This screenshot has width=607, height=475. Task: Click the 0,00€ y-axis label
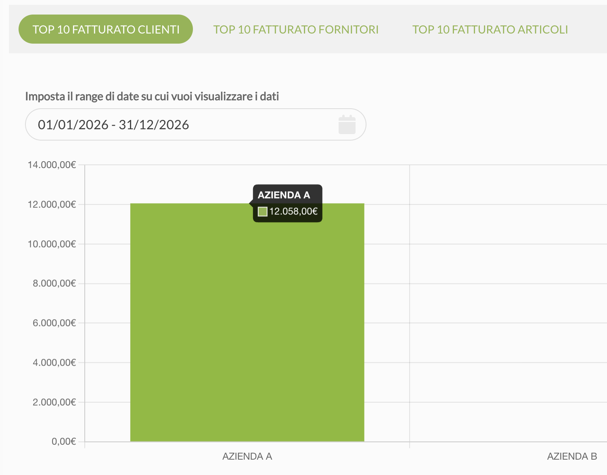point(64,441)
